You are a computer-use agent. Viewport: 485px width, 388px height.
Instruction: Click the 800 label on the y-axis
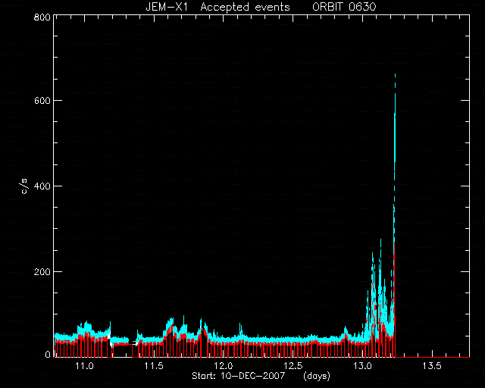(x=42, y=17)
